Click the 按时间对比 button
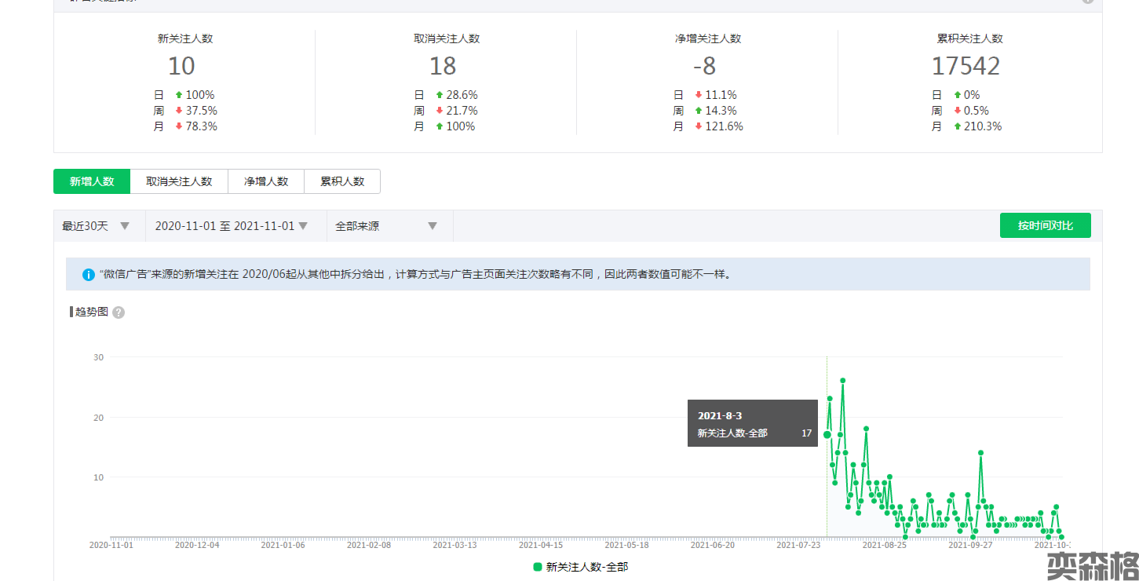 [x=1045, y=225]
